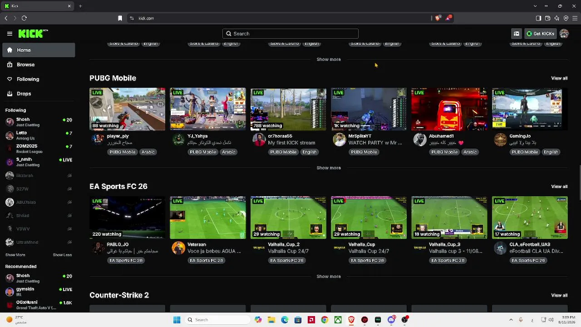Go back using the browser back arrow
The width and height of the screenshot is (581, 327).
6,18
